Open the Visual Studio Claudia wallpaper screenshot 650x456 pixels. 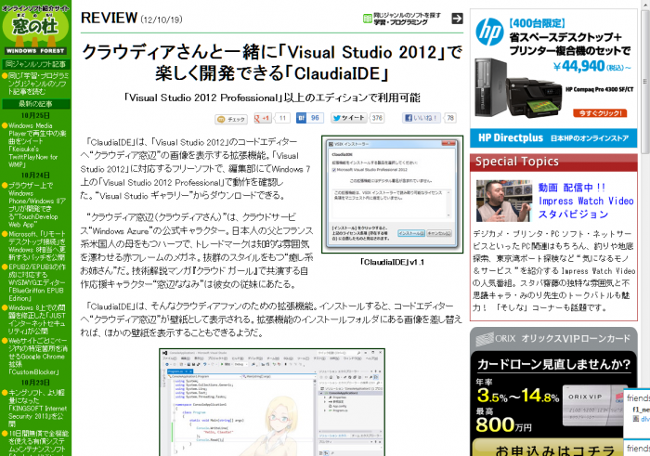tap(272, 402)
